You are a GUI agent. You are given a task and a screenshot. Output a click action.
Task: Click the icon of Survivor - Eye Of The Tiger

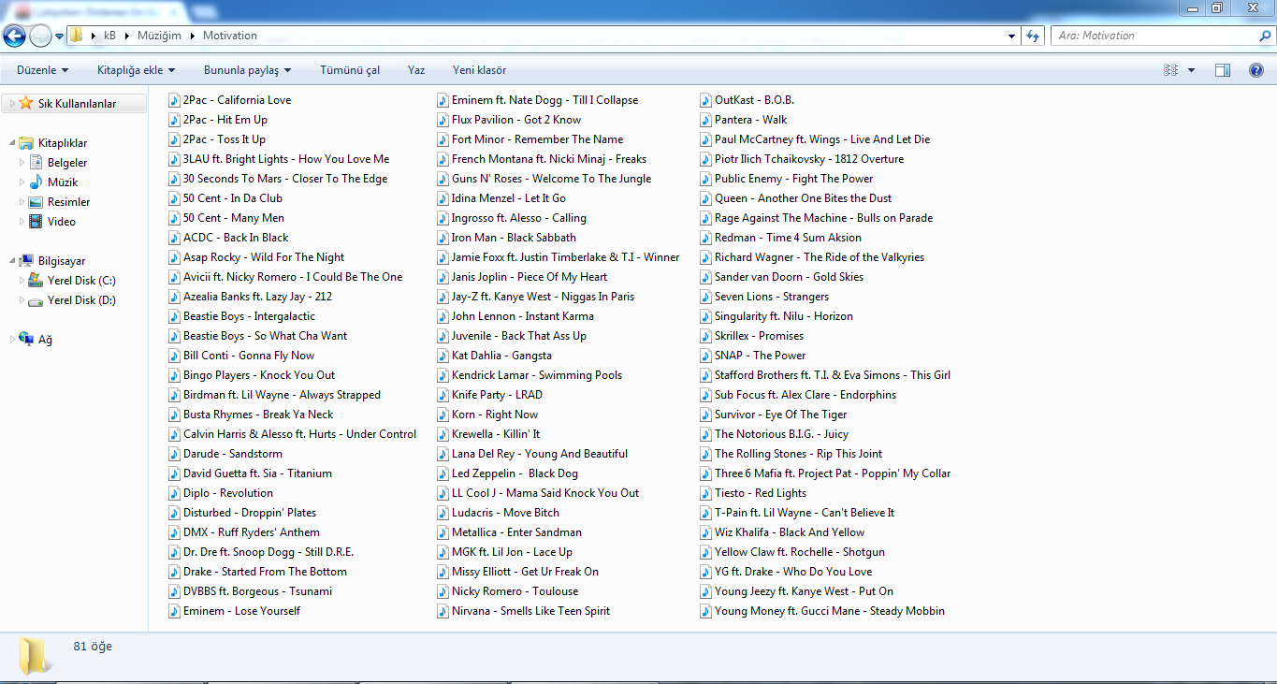point(706,415)
